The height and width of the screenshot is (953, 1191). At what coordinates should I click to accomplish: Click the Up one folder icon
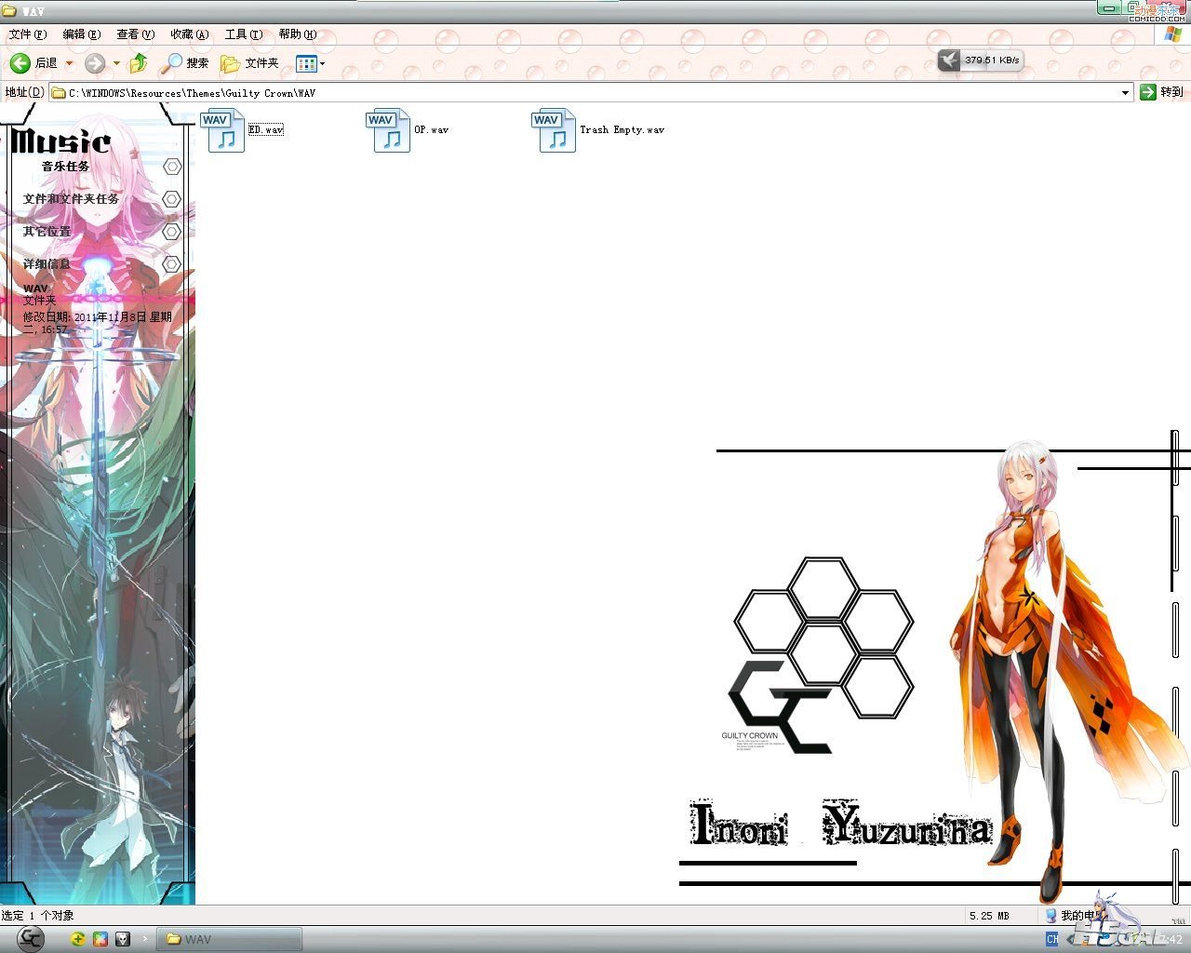pos(139,63)
